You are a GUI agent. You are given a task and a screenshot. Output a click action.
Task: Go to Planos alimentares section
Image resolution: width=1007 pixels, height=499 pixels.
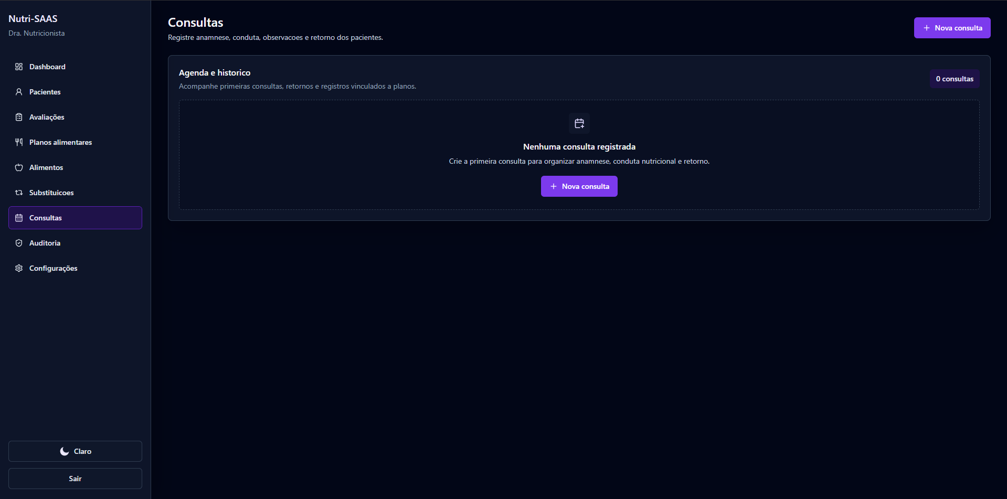75,142
